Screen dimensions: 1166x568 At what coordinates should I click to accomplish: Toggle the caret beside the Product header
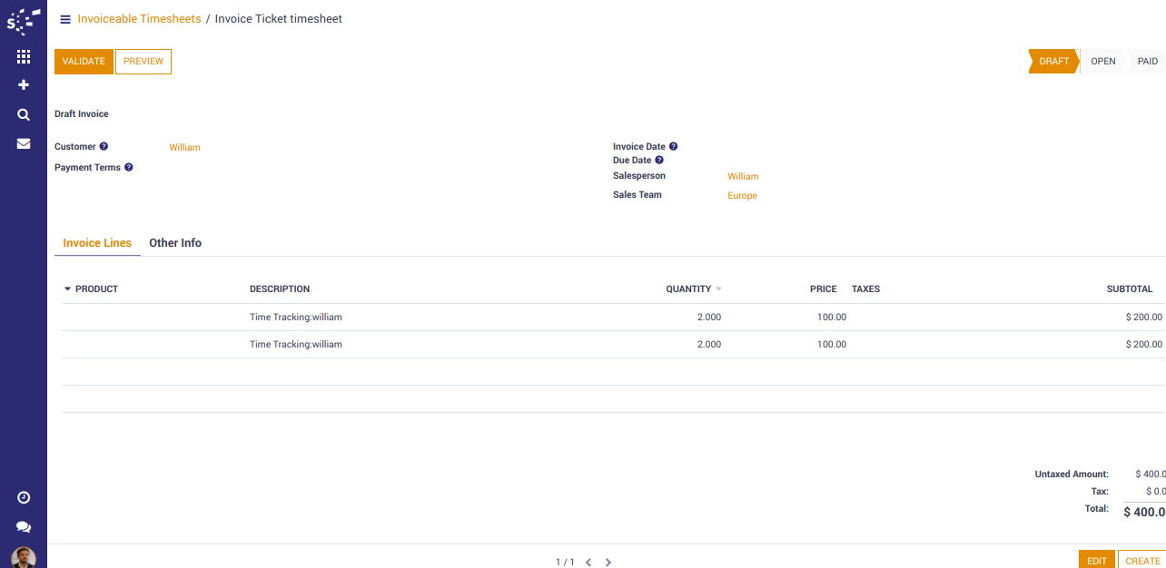(67, 289)
